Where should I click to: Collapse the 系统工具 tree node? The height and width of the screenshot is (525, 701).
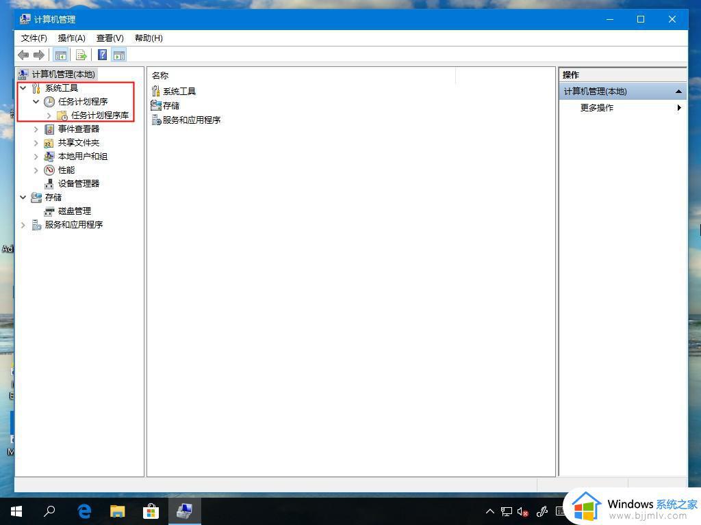coord(23,88)
